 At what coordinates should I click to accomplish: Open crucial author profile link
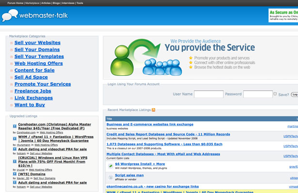tap(21, 170)
